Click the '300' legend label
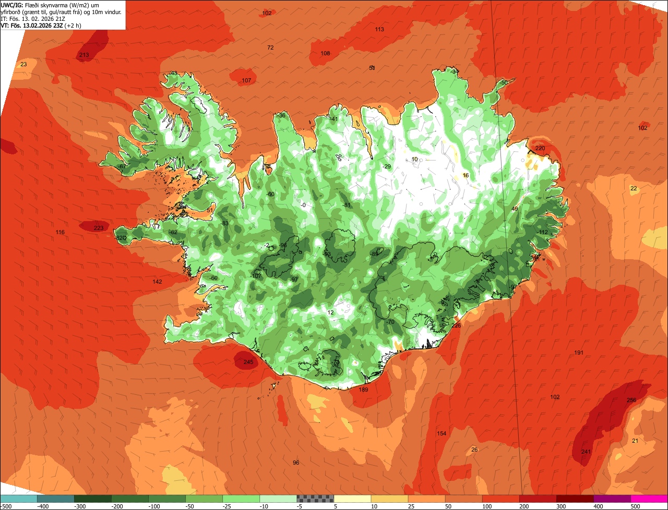The height and width of the screenshot is (510, 668). click(x=561, y=506)
